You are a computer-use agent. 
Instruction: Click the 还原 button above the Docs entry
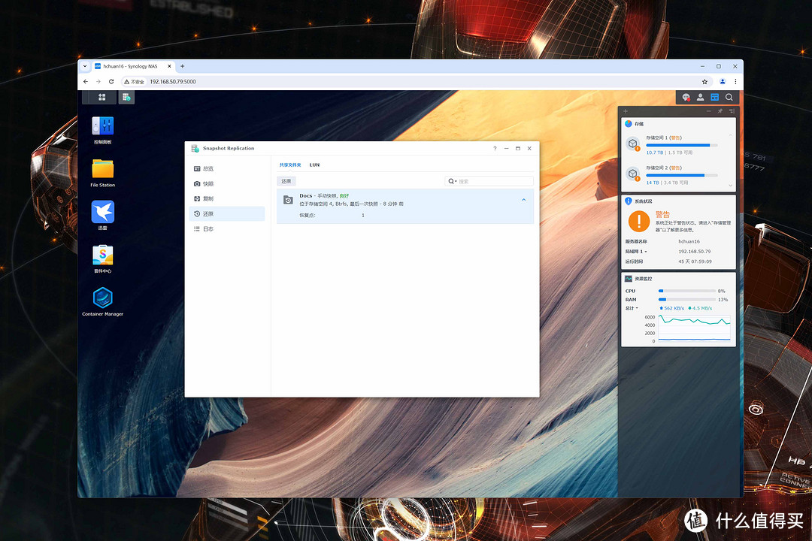click(x=286, y=181)
